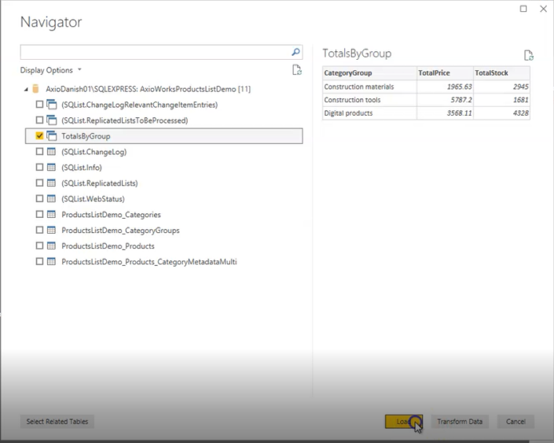Viewport: 554px width, 443px height.
Task: Click inside the Navigator search field
Action: click(x=154, y=52)
